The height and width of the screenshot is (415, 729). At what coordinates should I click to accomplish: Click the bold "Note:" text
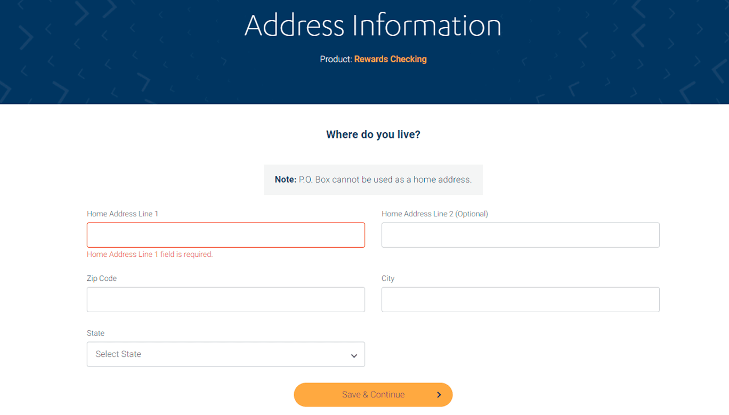286,180
